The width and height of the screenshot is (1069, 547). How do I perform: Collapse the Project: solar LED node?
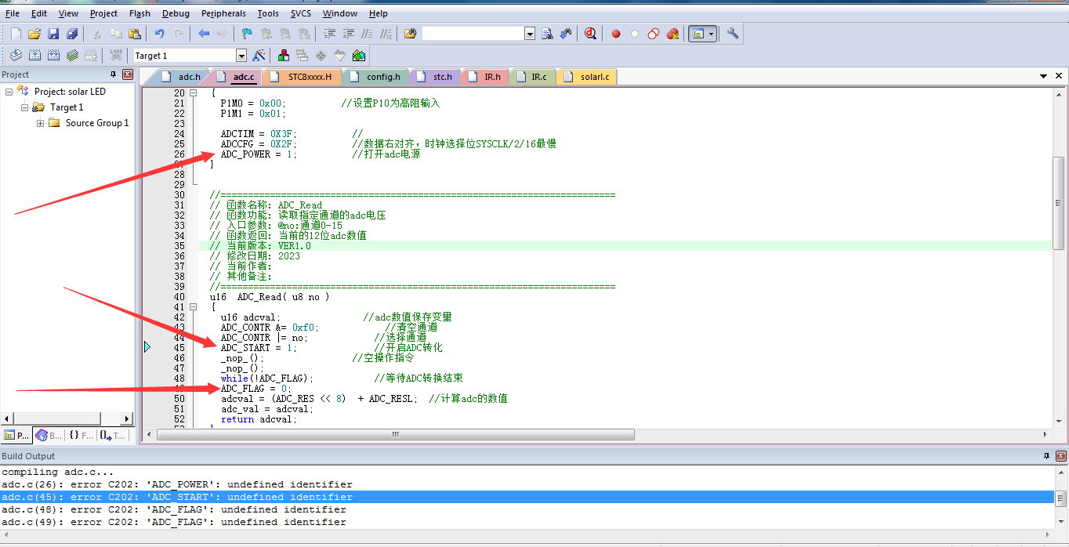tap(9, 92)
